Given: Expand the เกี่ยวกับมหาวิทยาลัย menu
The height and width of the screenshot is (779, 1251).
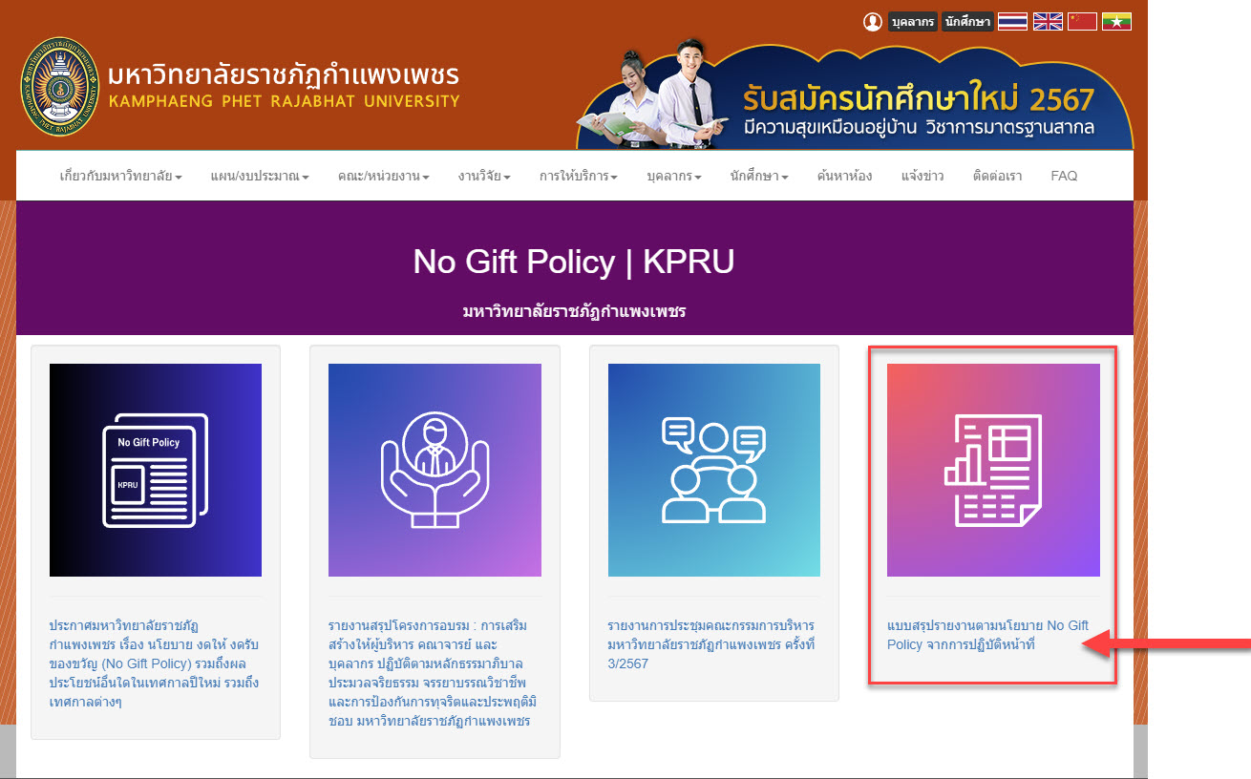Looking at the screenshot, I should pos(121,177).
